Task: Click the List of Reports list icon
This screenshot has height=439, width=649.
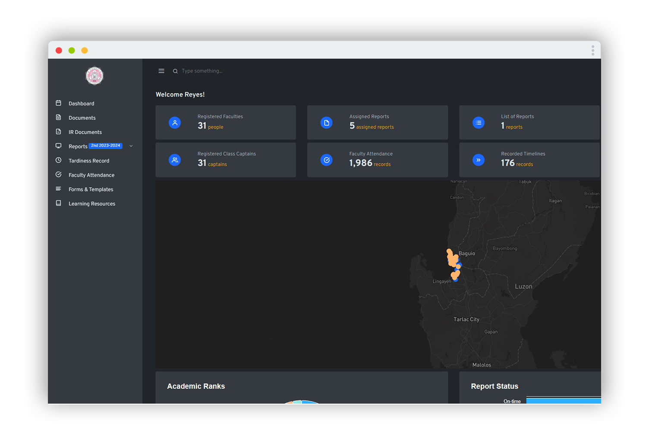Action: (x=479, y=123)
